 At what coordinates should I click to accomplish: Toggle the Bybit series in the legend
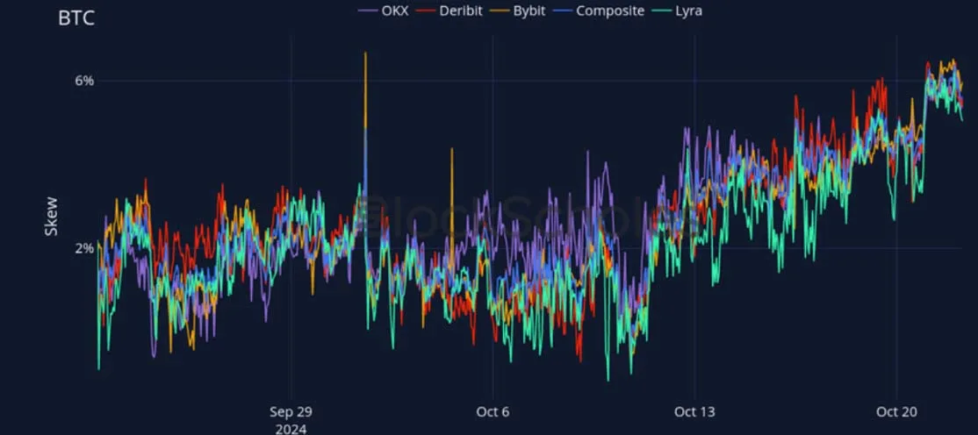click(x=519, y=11)
